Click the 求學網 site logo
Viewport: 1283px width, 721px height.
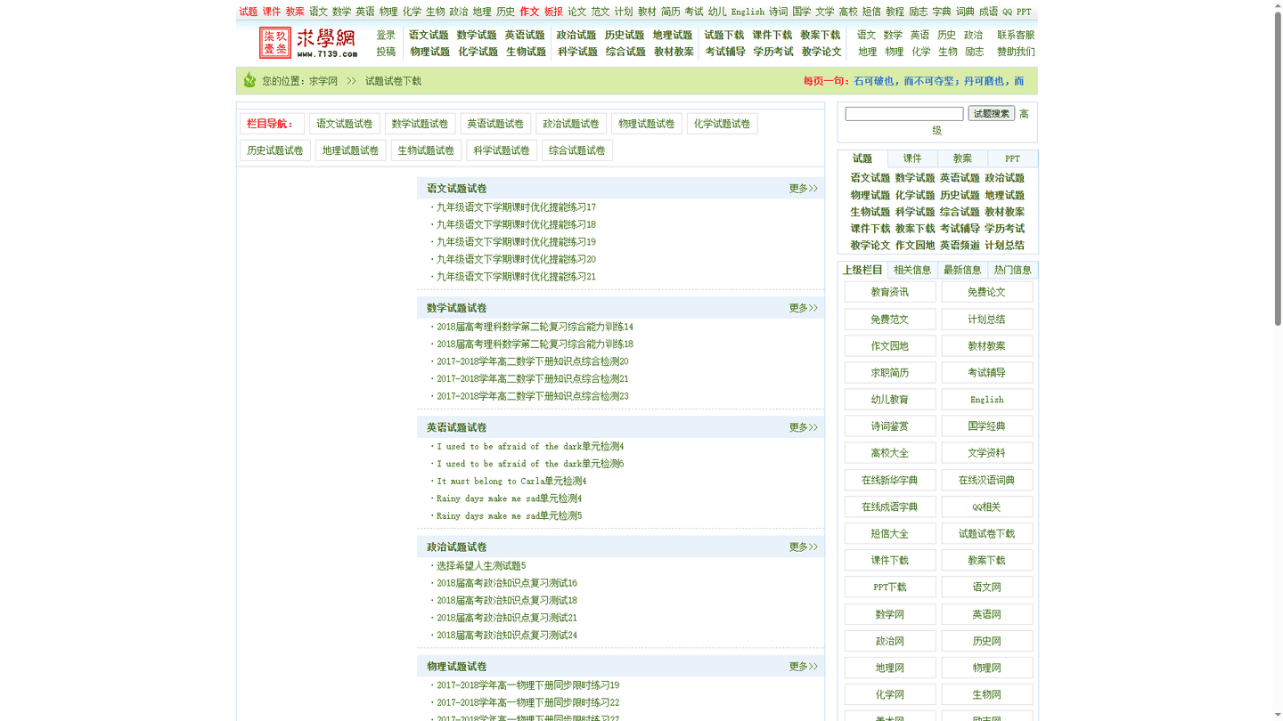coord(308,43)
